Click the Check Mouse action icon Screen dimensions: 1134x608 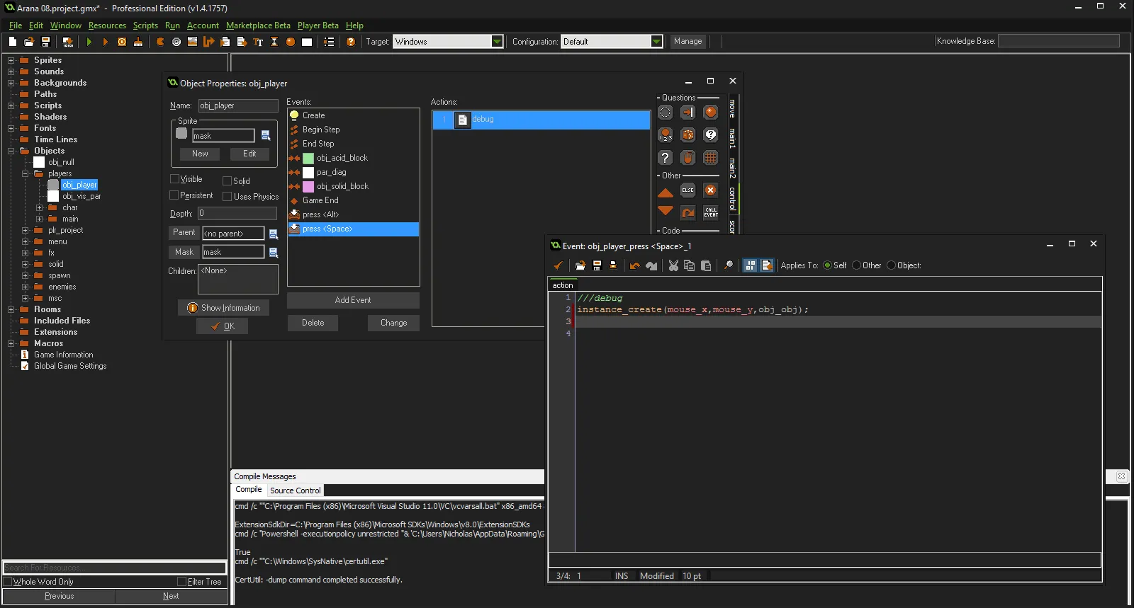click(687, 158)
